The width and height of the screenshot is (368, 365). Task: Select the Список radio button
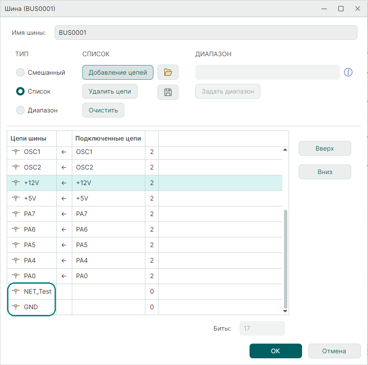coord(20,91)
